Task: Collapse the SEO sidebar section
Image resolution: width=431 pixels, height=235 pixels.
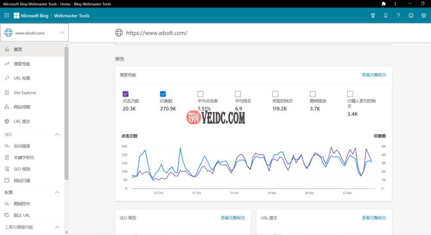Action: 57,135
